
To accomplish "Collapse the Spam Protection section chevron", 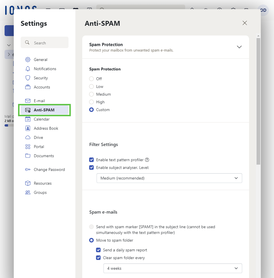I will click(x=239, y=47).
